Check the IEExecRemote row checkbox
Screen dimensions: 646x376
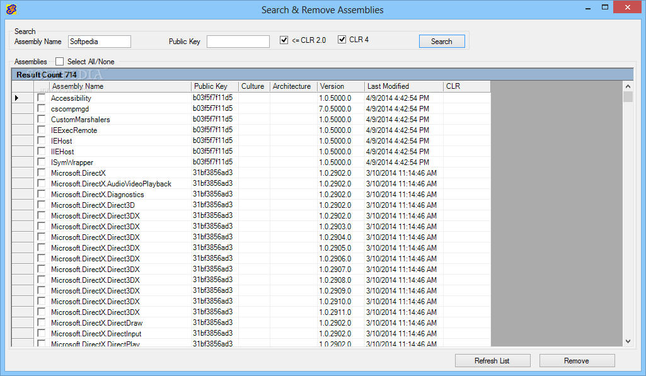pos(41,130)
